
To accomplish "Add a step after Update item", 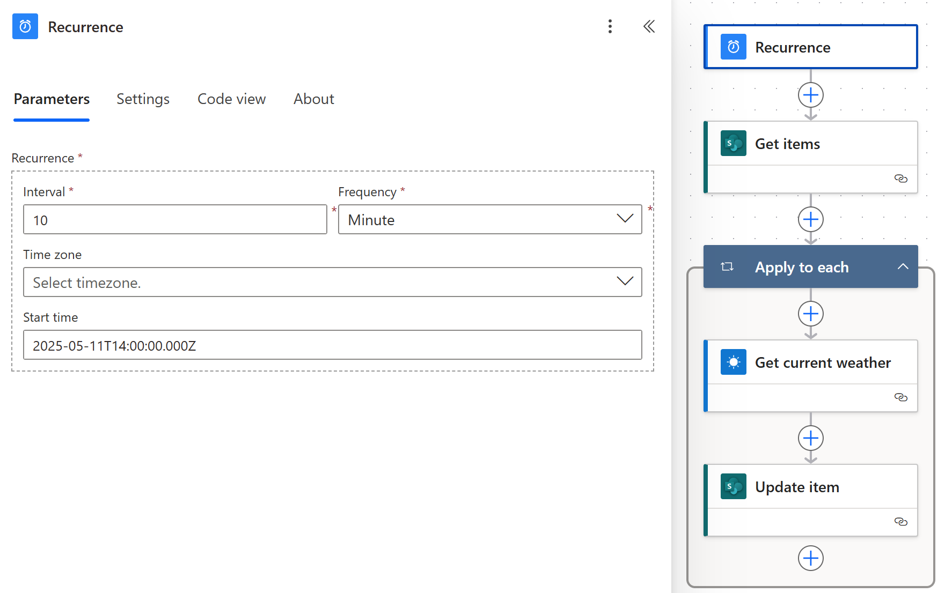I will click(810, 558).
